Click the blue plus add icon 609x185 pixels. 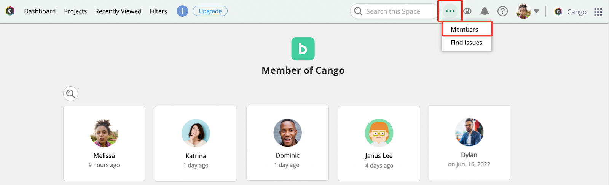coord(182,11)
